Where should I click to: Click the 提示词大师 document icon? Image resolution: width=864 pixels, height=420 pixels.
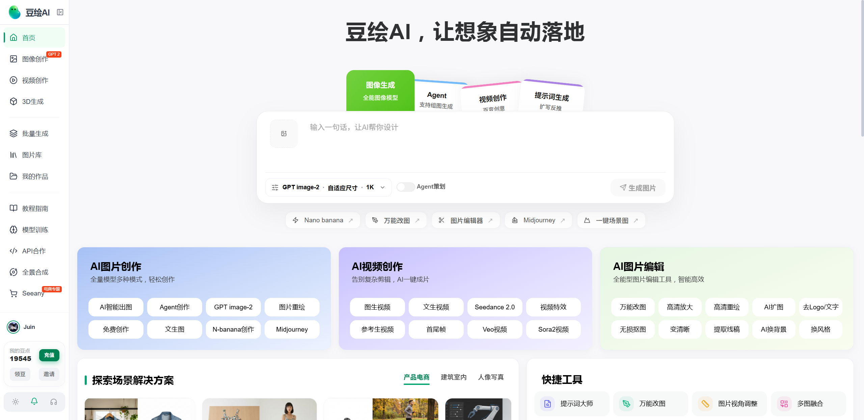548,403
